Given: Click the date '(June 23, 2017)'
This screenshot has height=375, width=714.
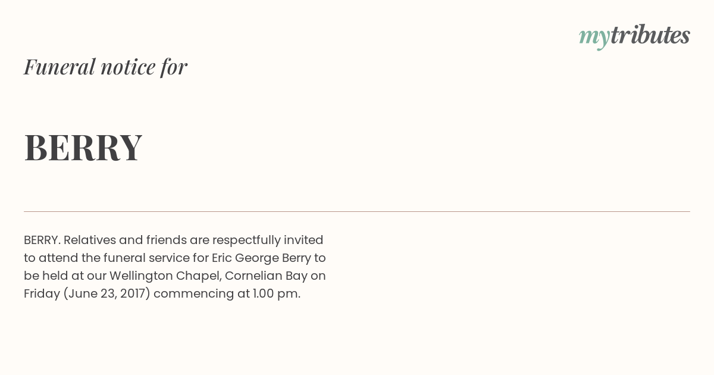Looking at the screenshot, I should 107,294.
